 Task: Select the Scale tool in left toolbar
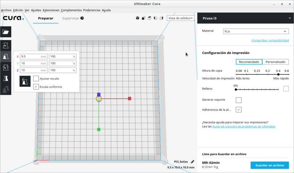click(6, 57)
